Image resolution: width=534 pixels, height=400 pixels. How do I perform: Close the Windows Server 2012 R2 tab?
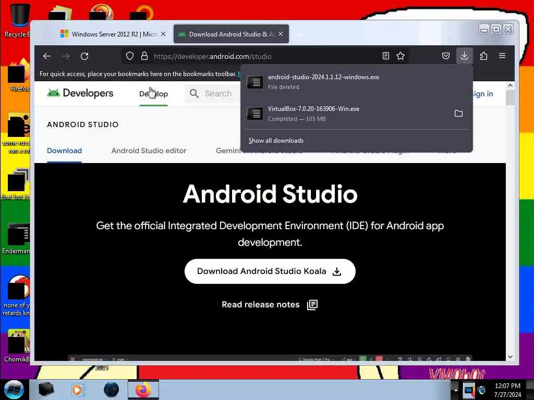tap(163, 34)
